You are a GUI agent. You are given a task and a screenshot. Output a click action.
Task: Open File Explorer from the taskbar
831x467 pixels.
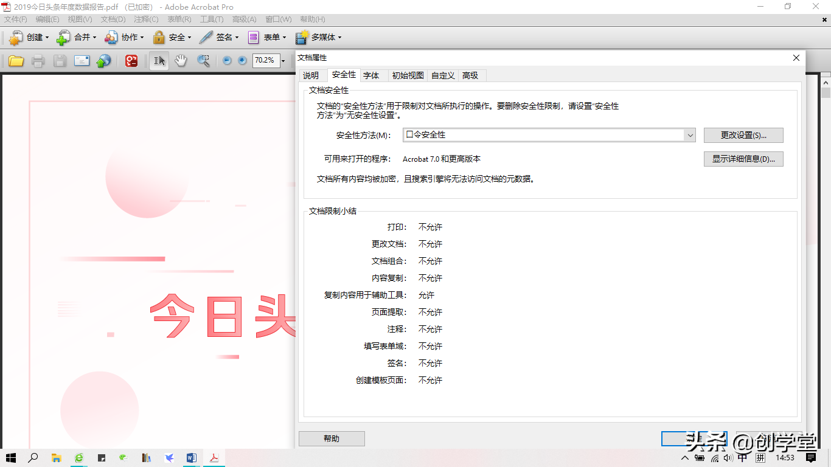[x=56, y=458]
